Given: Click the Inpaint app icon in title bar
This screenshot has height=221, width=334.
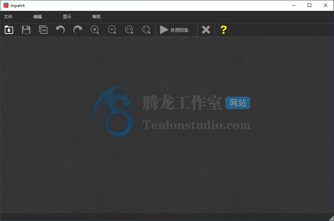Looking at the screenshot, I should click(6, 5).
